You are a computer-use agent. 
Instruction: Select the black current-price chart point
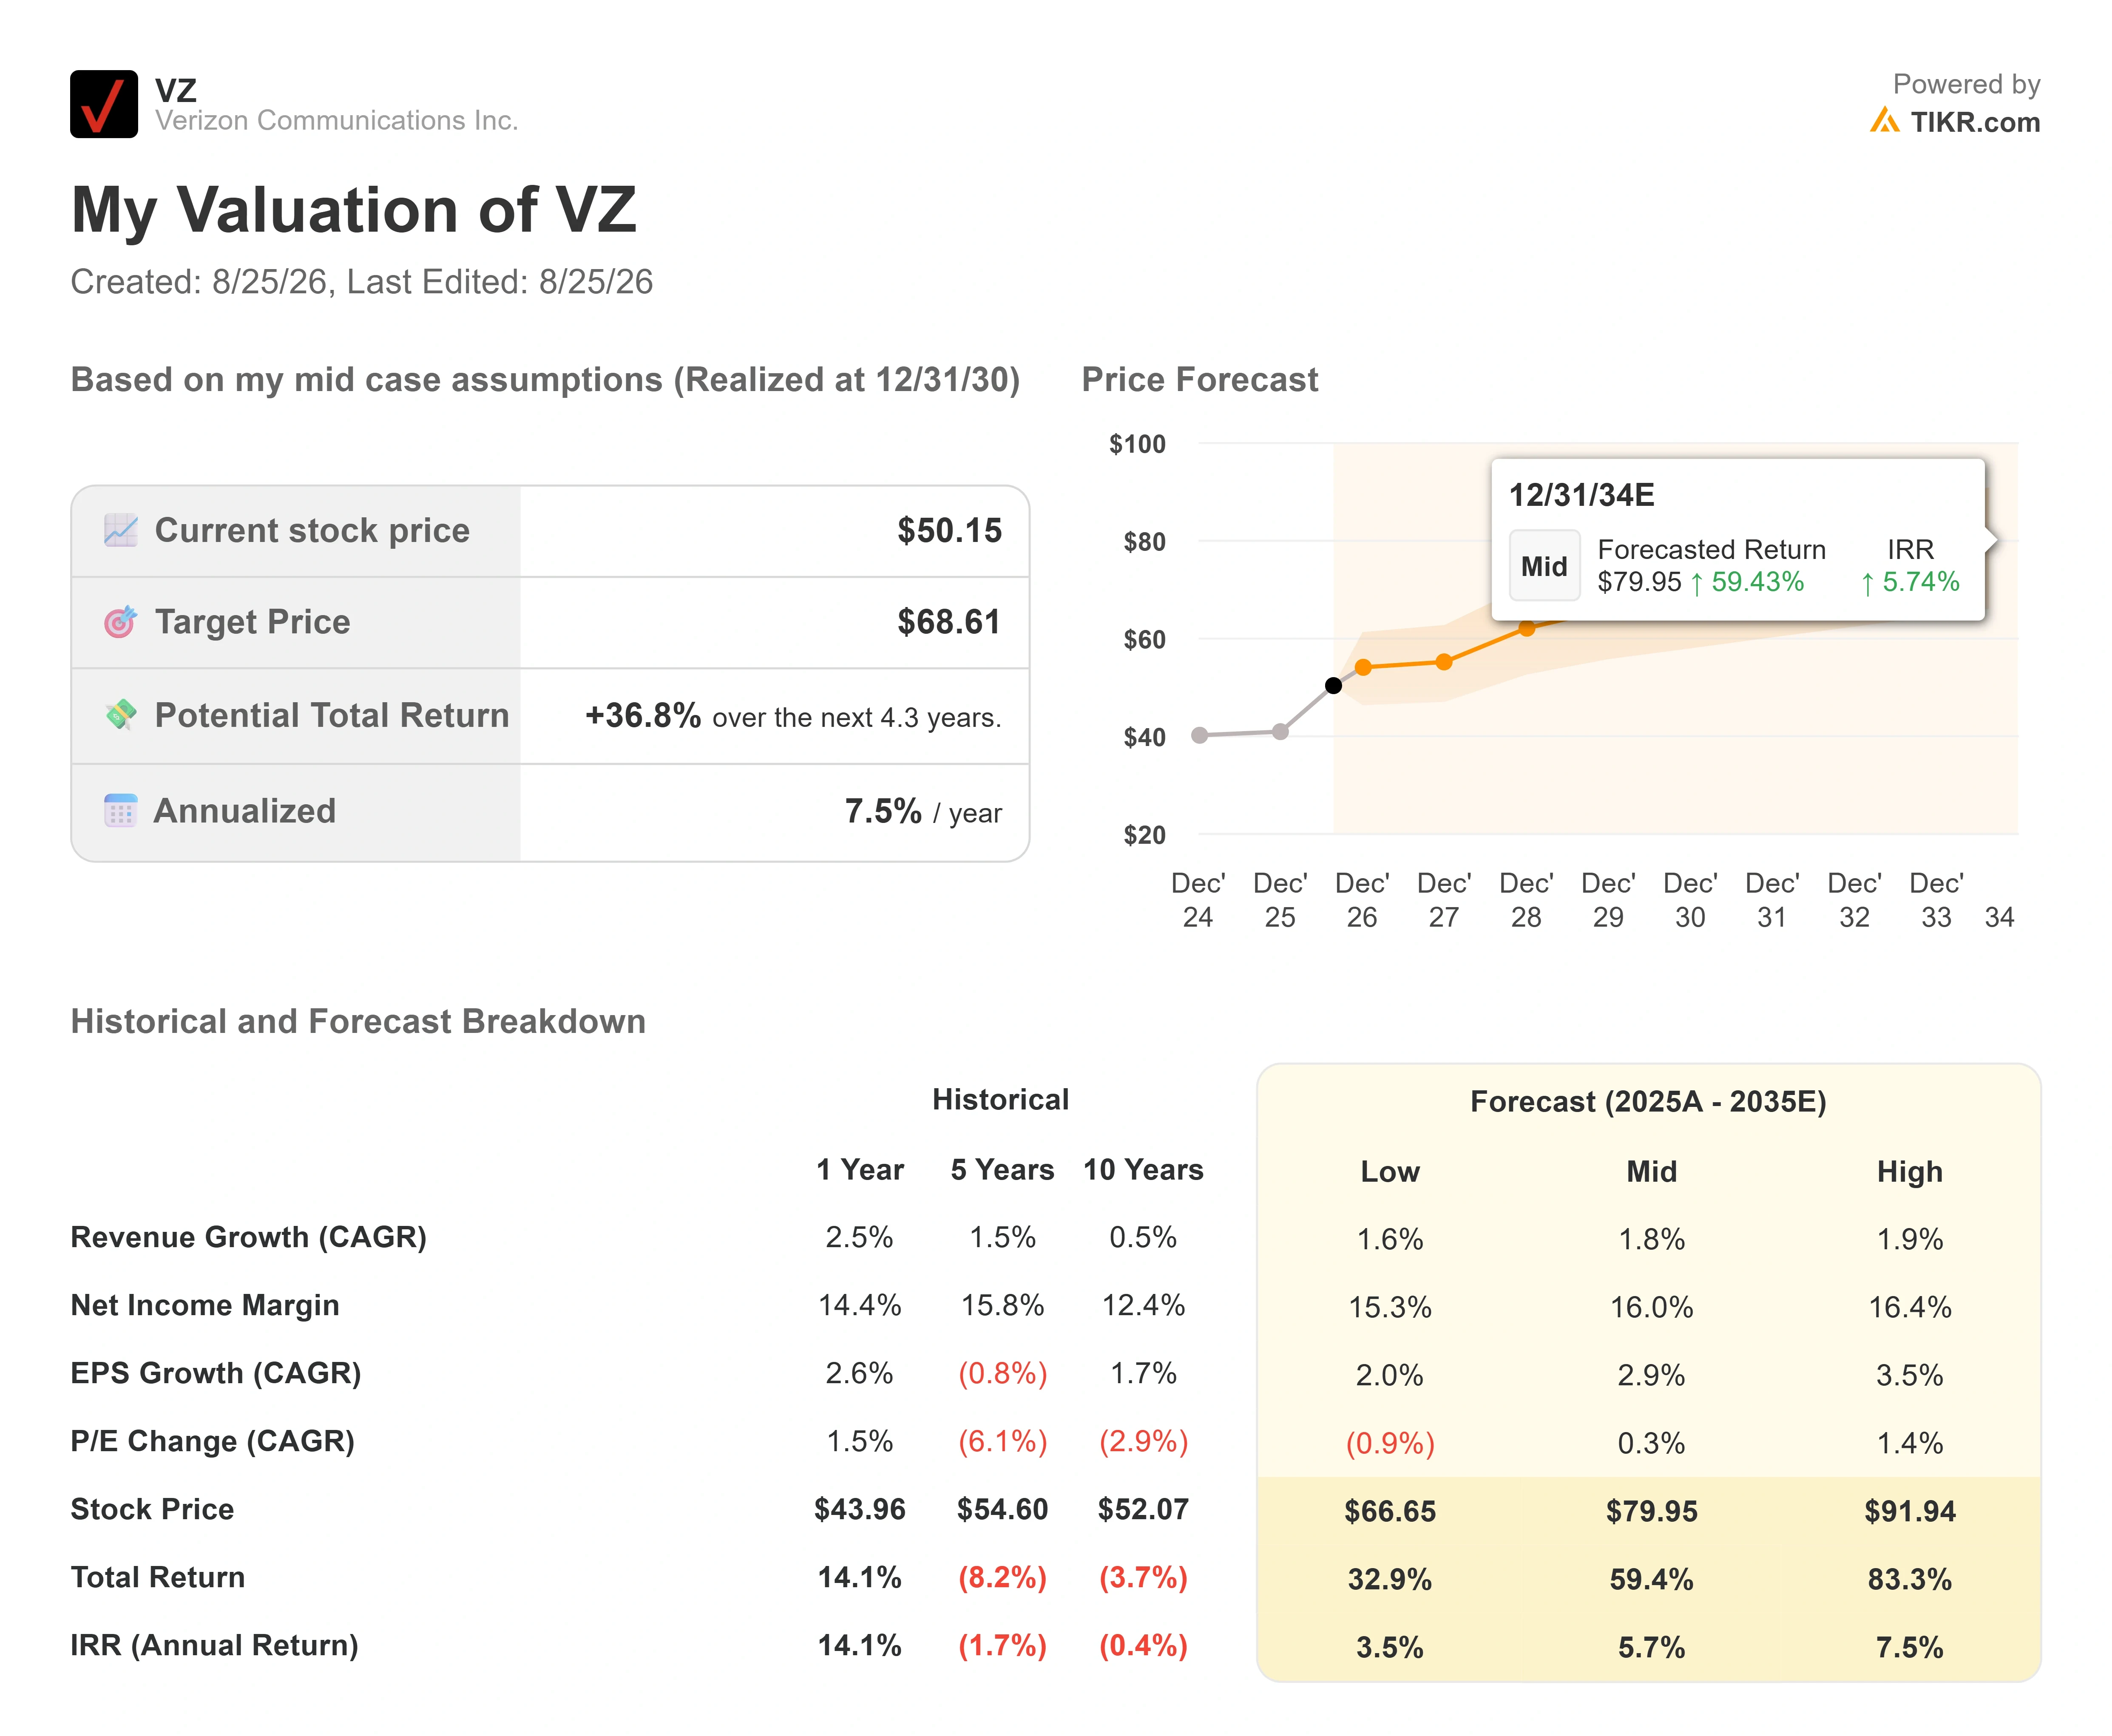click(1333, 685)
